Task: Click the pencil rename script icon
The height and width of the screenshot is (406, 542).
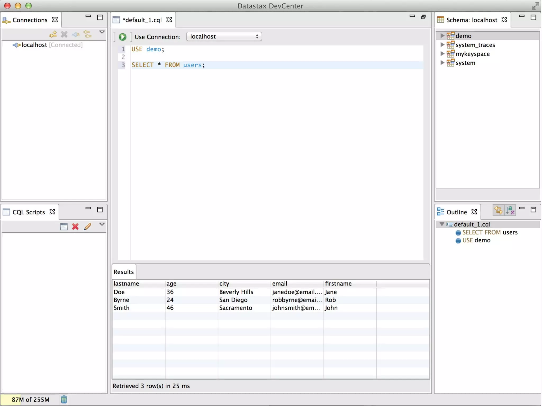Action: click(x=88, y=227)
